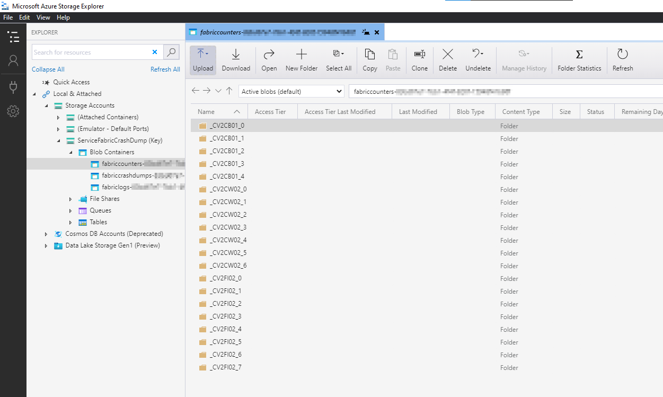Screen dimensions: 663x397
Task: Click the search magnifier button
Action: [x=171, y=52]
